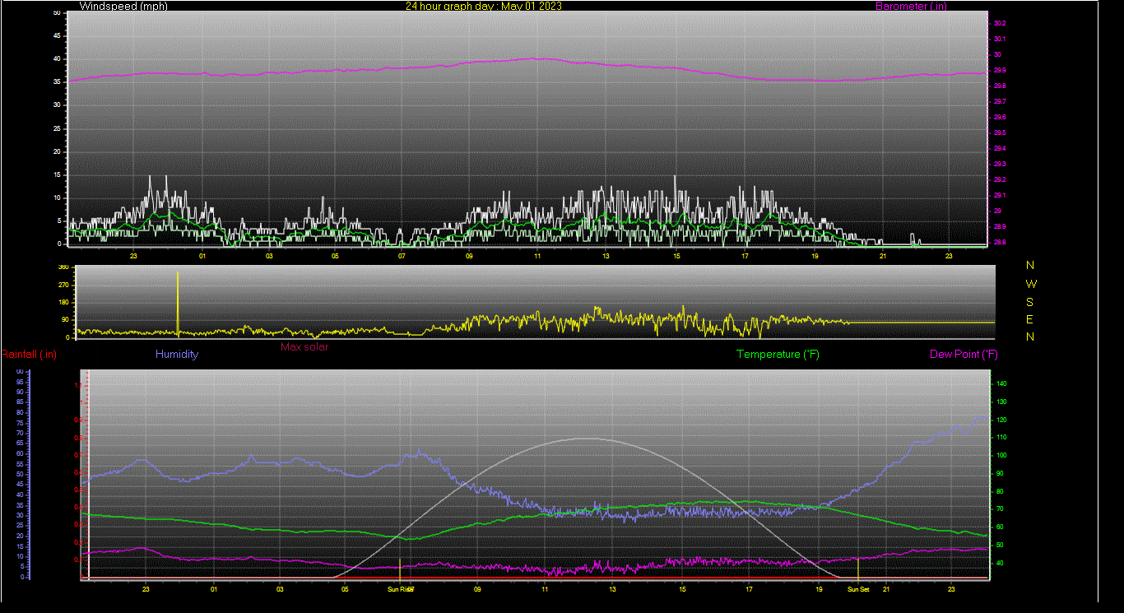Select the green Temperature (°F) label
This screenshot has height=613, width=1124.
point(778,355)
